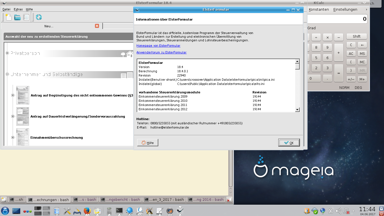Click the division button in KCalc
Screen dimensions: 384x216
tap(316, 37)
